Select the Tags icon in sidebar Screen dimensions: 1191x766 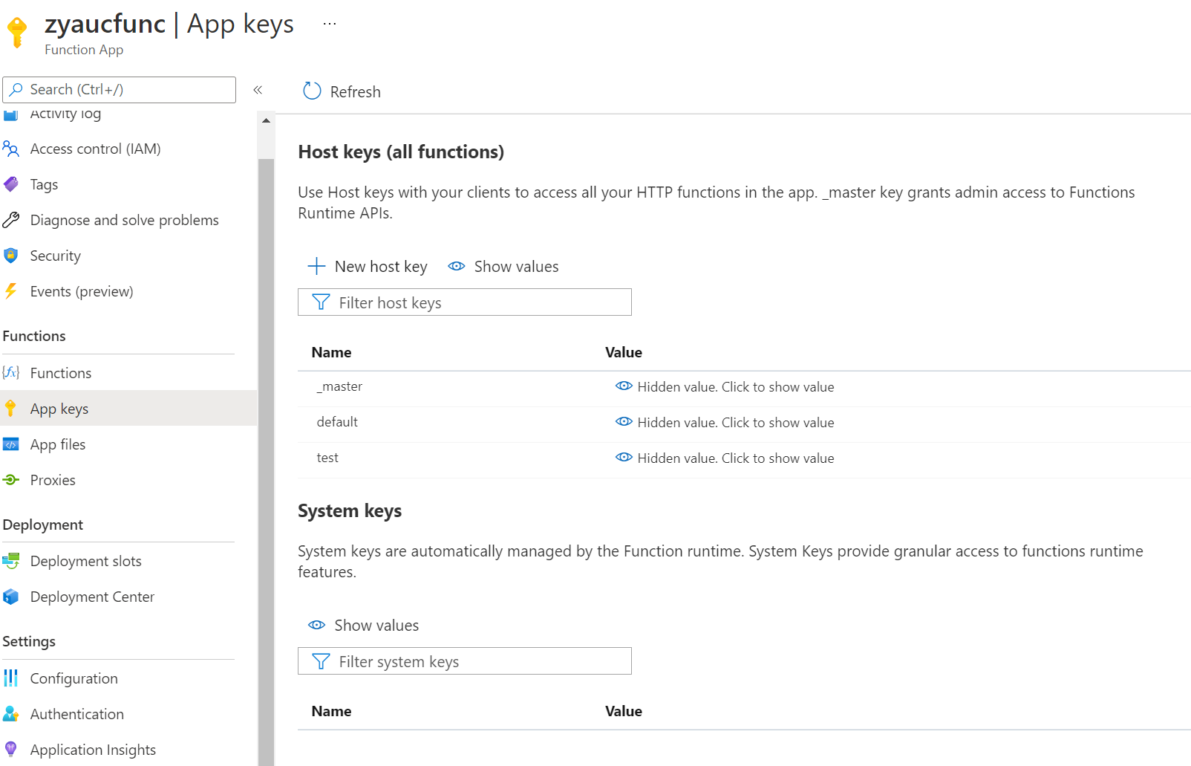pyautogui.click(x=11, y=184)
